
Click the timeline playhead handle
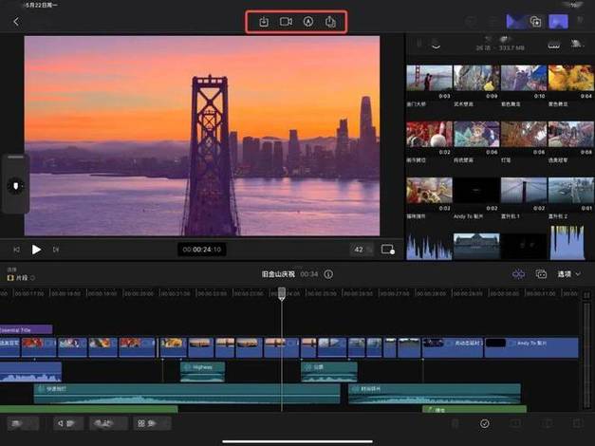(282, 293)
